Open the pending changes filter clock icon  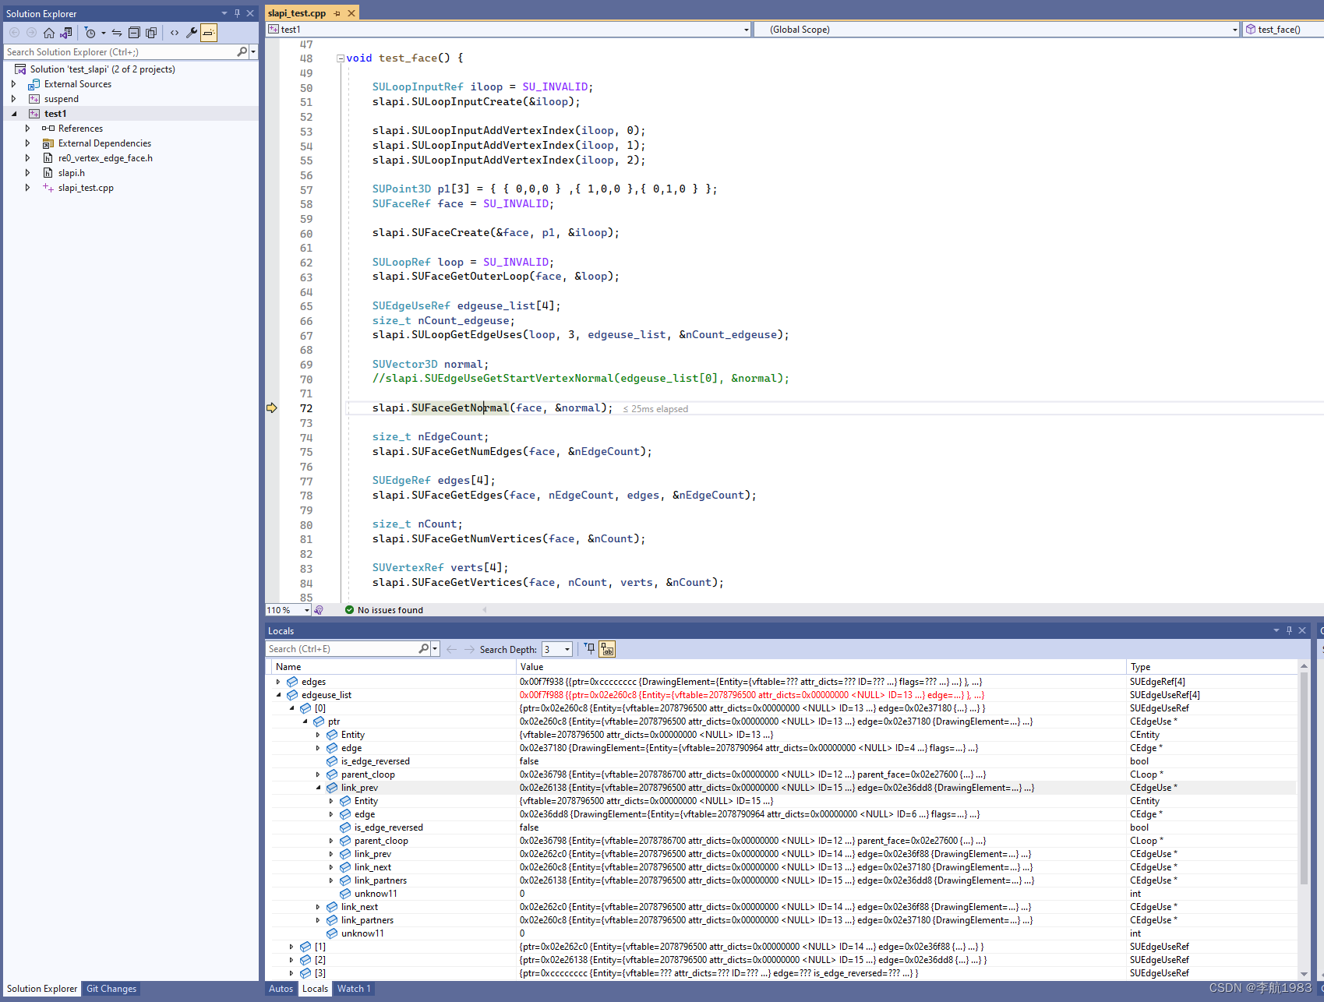coord(90,33)
